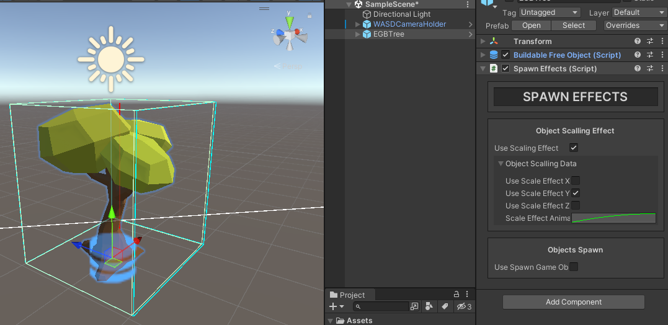The image size is (668, 325).
Task: Open Buildable Free Object presets icon
Action: point(649,55)
